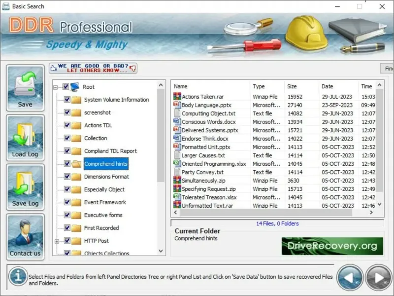The height and width of the screenshot is (296, 394).
Task: Toggle the Collection folder checkbox
Action: (67, 138)
